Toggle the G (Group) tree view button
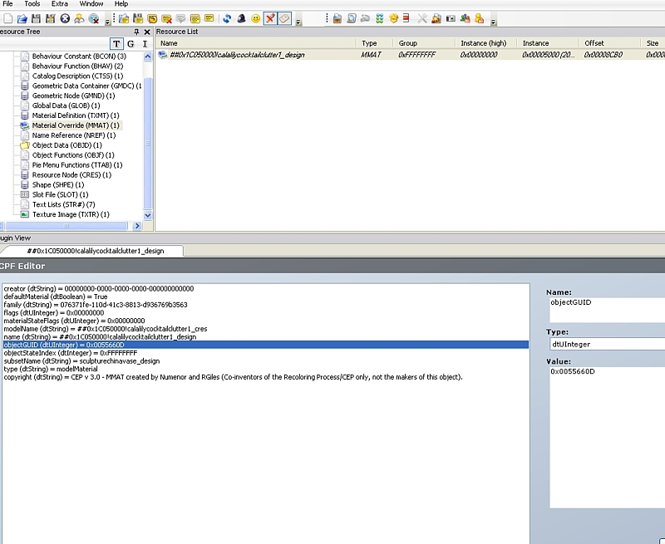665x544 pixels. (x=131, y=44)
